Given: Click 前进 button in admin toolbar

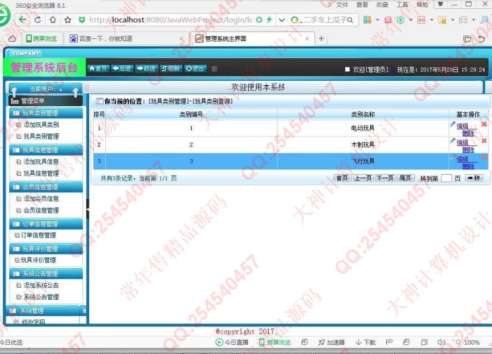Looking at the screenshot, I should [x=146, y=69].
